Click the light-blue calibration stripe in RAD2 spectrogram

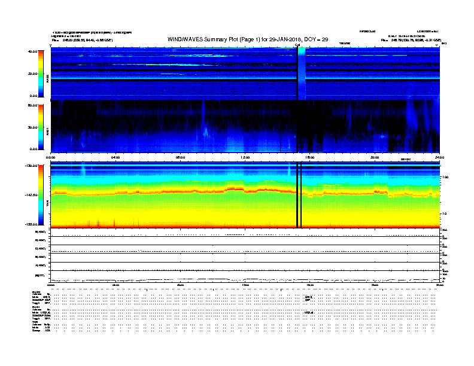click(302, 74)
